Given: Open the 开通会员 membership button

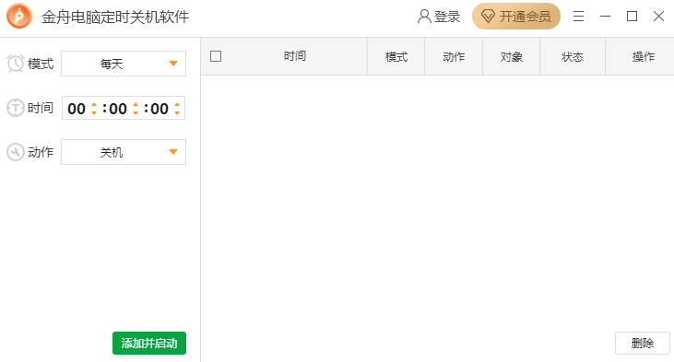Looking at the screenshot, I should [x=516, y=17].
